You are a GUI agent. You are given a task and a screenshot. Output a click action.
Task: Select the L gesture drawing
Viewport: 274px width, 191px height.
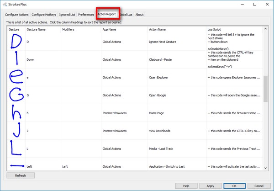(x=16, y=148)
